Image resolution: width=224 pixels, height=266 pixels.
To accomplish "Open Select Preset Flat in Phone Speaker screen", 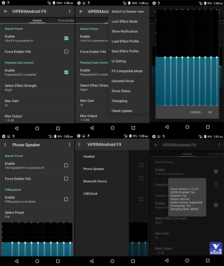I will (x=37, y=215).
